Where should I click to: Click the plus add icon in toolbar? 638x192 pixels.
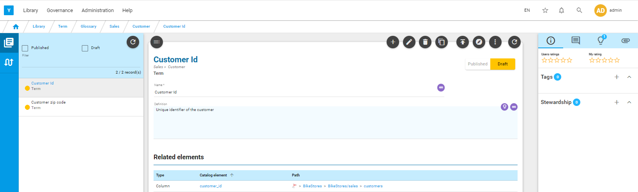click(x=393, y=42)
